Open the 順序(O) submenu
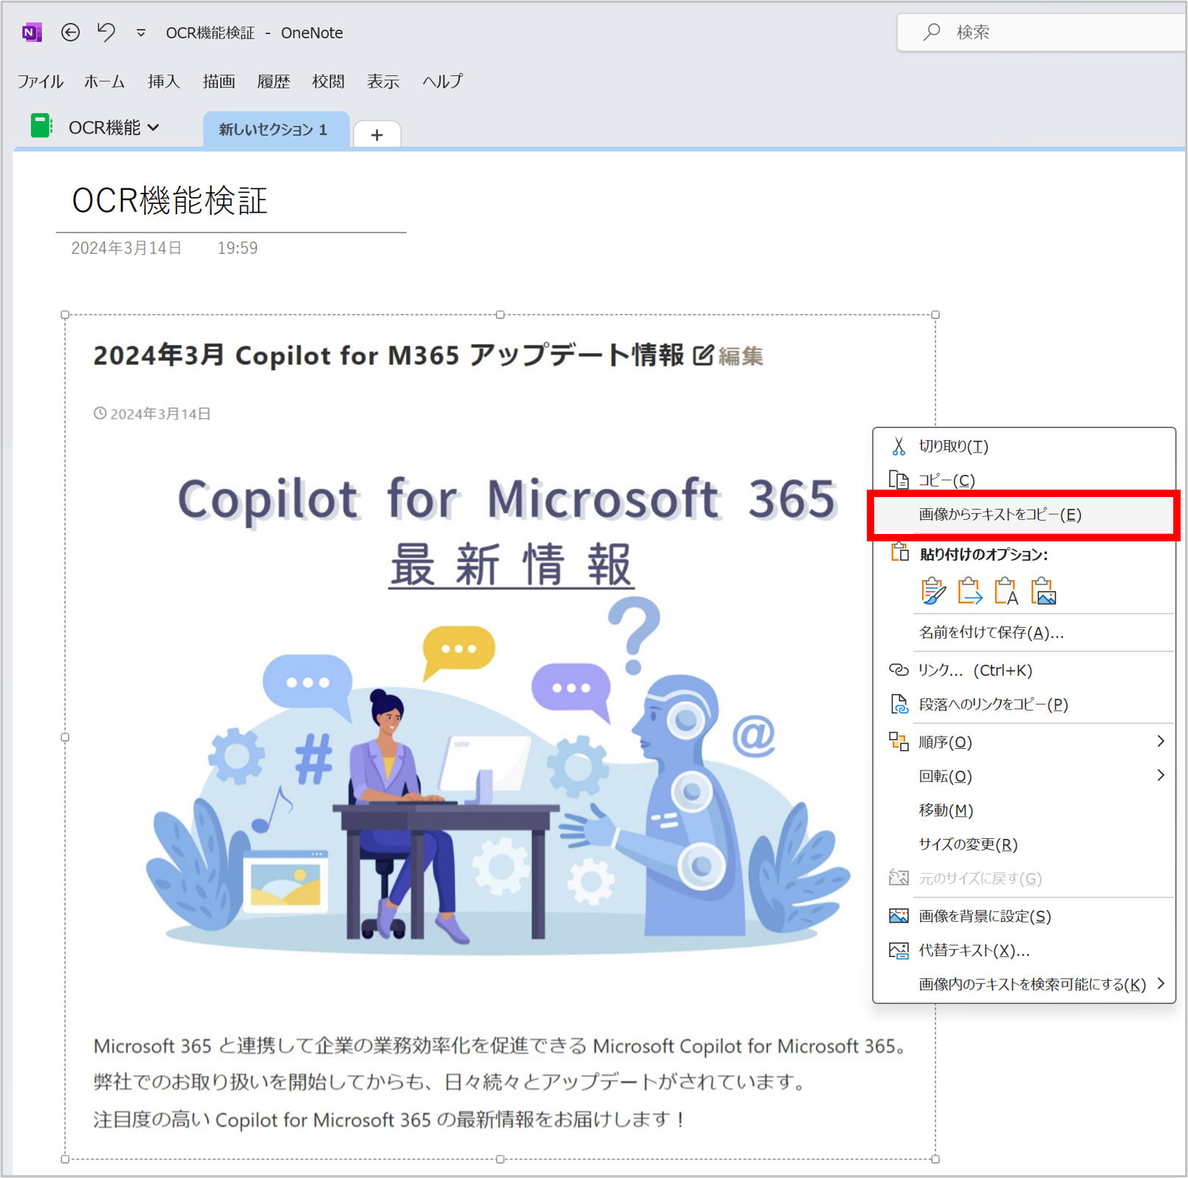This screenshot has height=1178, width=1188. point(1161,742)
